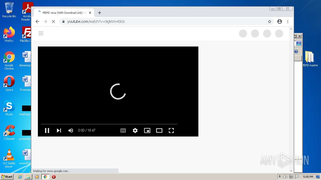Click help icon in background window
The height and width of the screenshot is (180, 321).
pyautogui.click(x=296, y=51)
